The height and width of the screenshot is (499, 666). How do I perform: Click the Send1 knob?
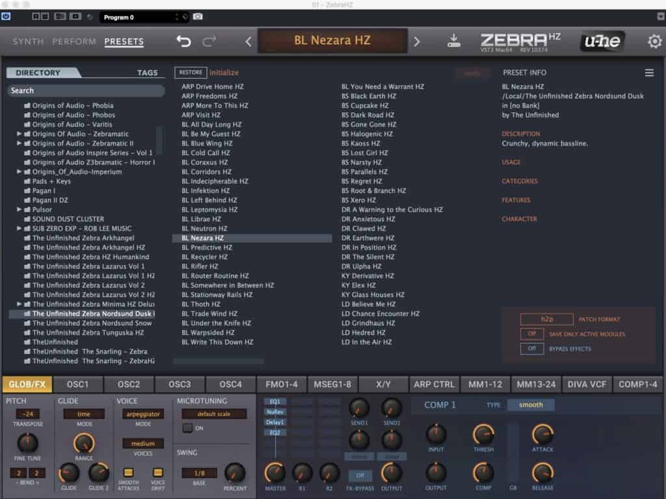point(359,408)
